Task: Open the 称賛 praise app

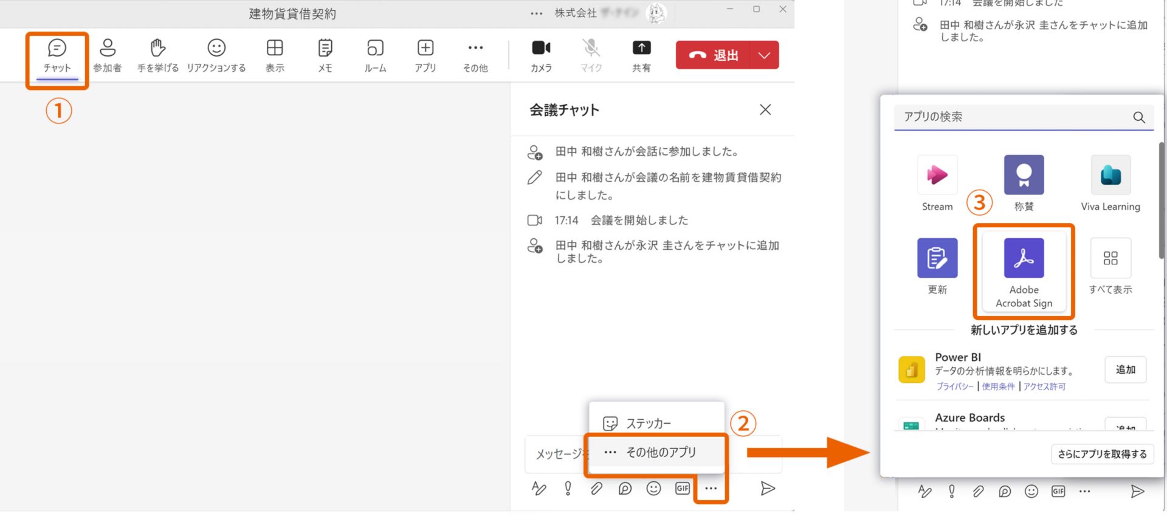Action: pos(1024,184)
